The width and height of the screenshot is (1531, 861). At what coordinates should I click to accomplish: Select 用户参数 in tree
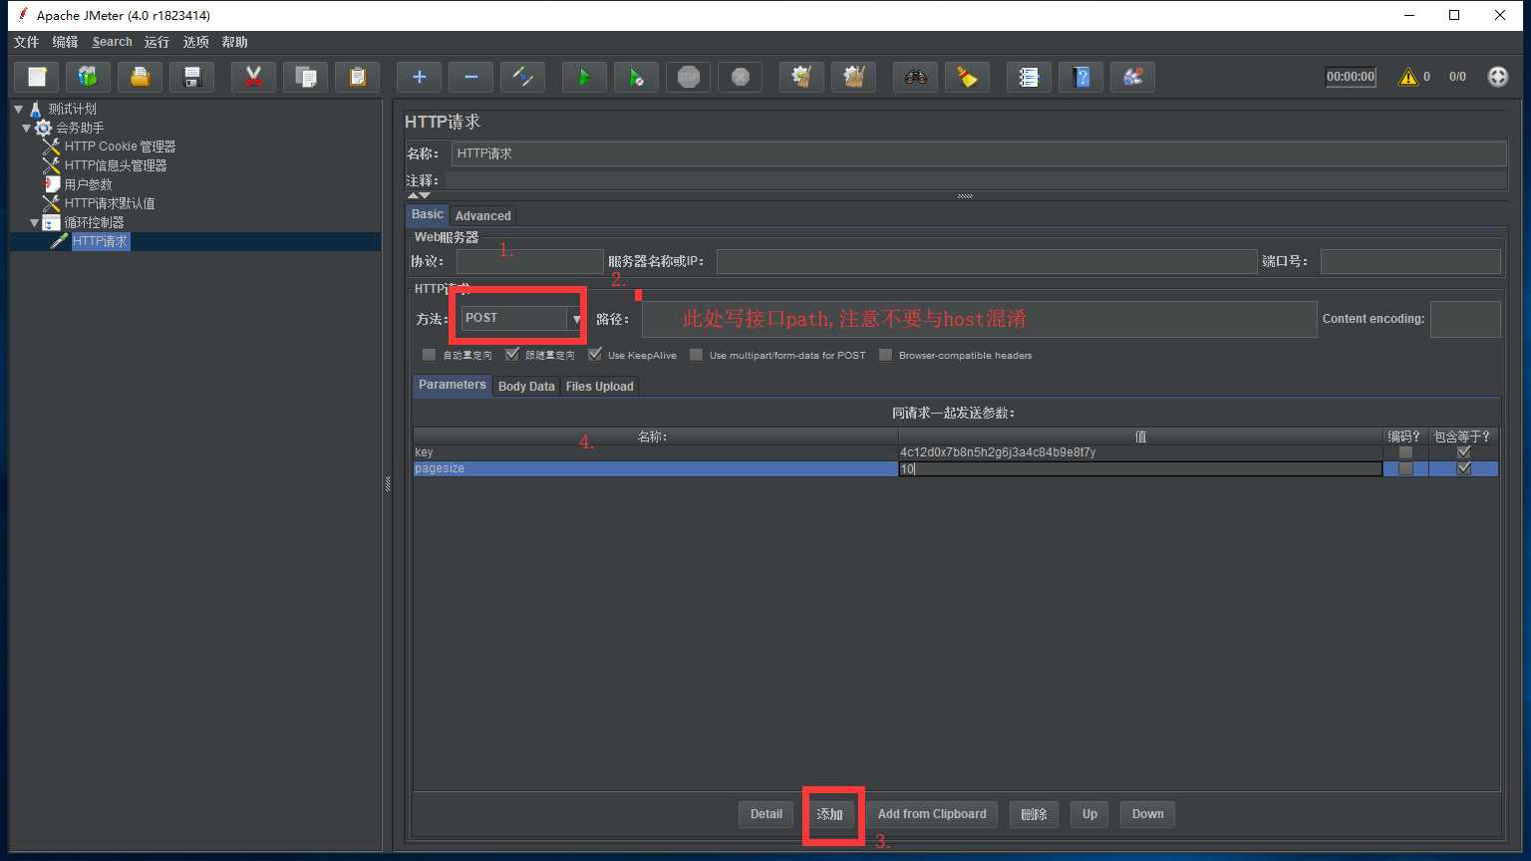tap(88, 184)
